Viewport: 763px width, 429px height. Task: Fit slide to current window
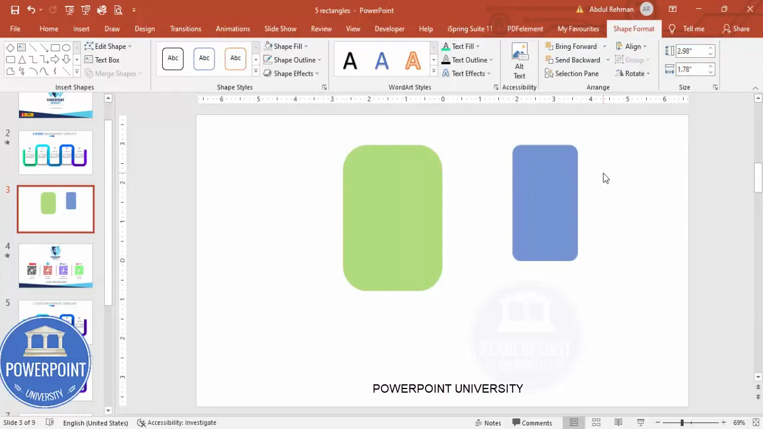click(x=755, y=422)
